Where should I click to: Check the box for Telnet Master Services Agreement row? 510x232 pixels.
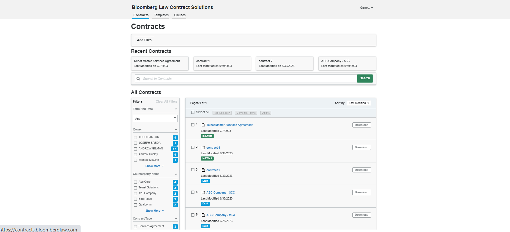(193, 125)
